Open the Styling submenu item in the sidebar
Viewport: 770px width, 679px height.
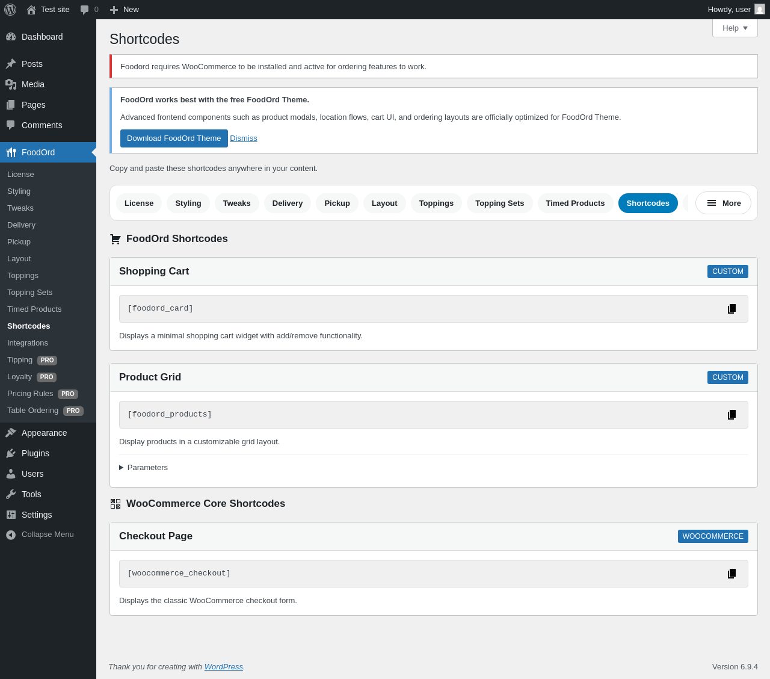pyautogui.click(x=48, y=191)
